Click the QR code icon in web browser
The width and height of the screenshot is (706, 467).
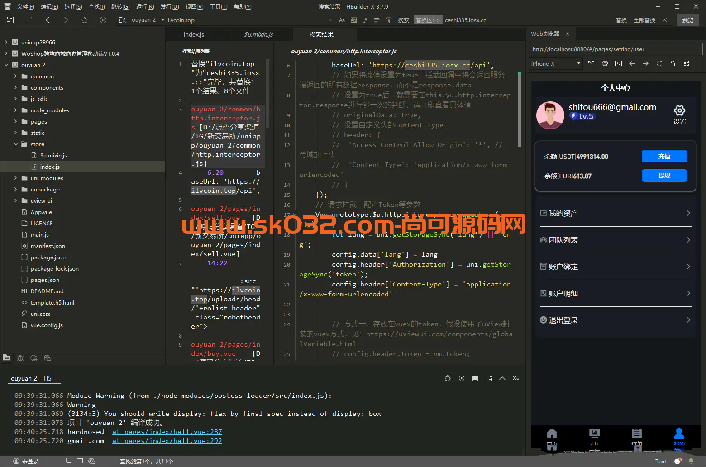(x=686, y=63)
